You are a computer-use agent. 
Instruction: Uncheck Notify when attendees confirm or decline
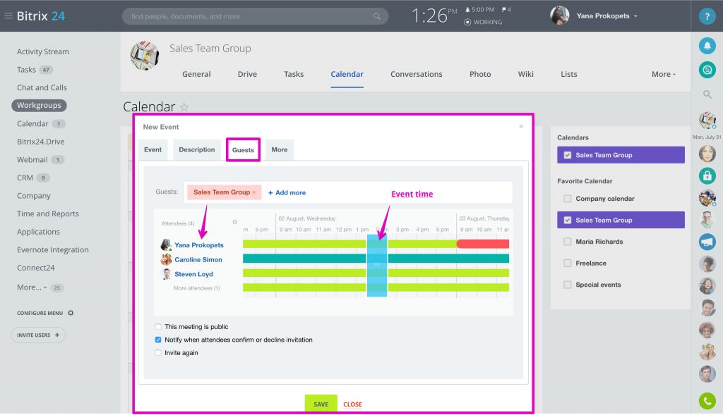pos(158,340)
